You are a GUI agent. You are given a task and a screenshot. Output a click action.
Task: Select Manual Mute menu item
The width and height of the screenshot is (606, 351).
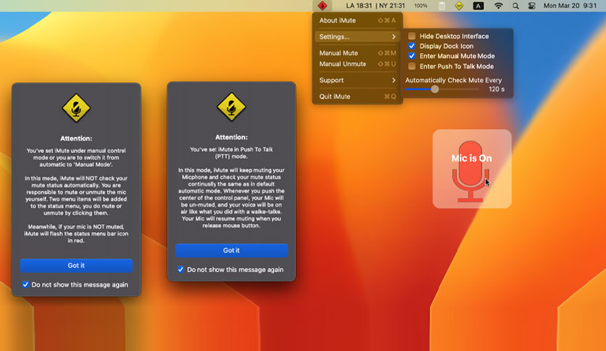click(357, 53)
